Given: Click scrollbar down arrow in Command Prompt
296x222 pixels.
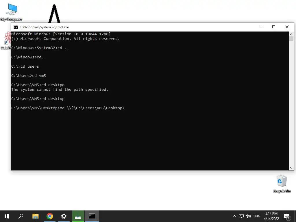Looking at the screenshot, I should coord(291,168).
